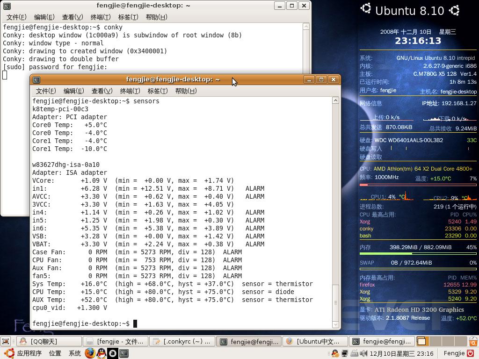Click the '23:16:13' Conky clock

(418, 41)
